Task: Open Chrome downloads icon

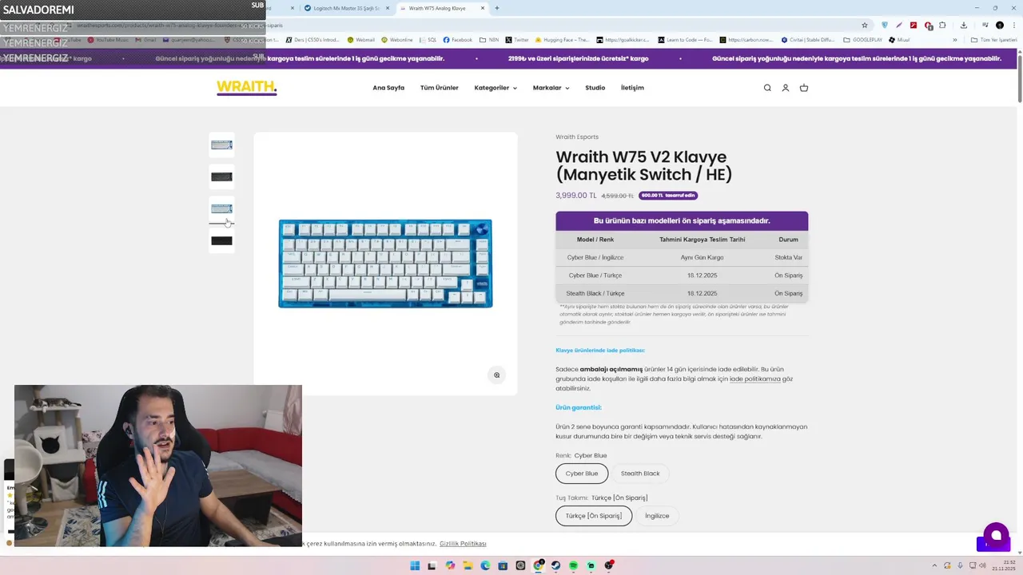Action: pos(964,26)
